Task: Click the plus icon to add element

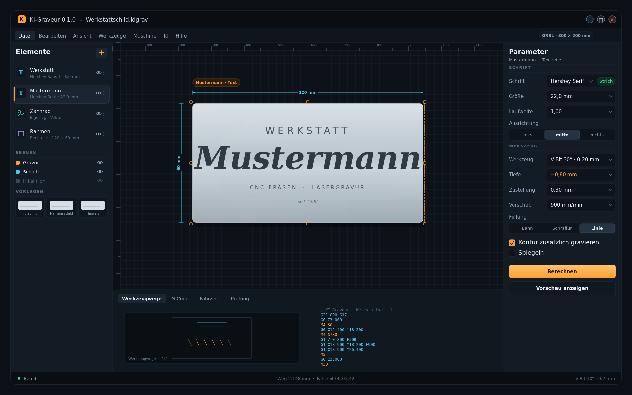Action: click(102, 52)
